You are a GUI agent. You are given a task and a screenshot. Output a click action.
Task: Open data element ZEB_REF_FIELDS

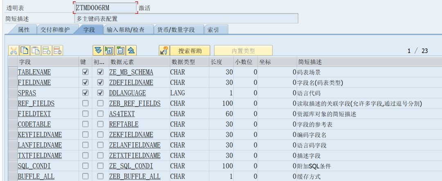click(x=135, y=103)
